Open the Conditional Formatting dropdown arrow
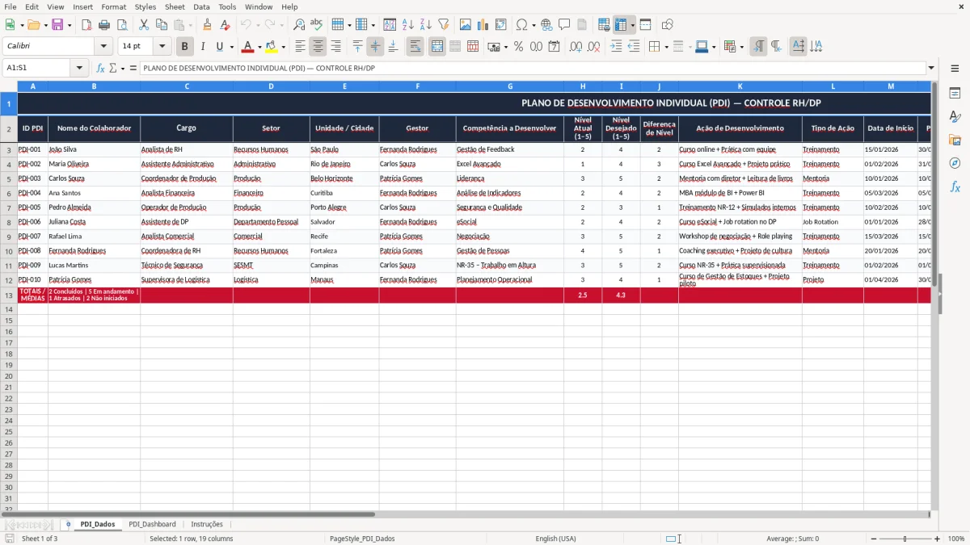The image size is (970, 545). pyautogui.click(x=742, y=47)
